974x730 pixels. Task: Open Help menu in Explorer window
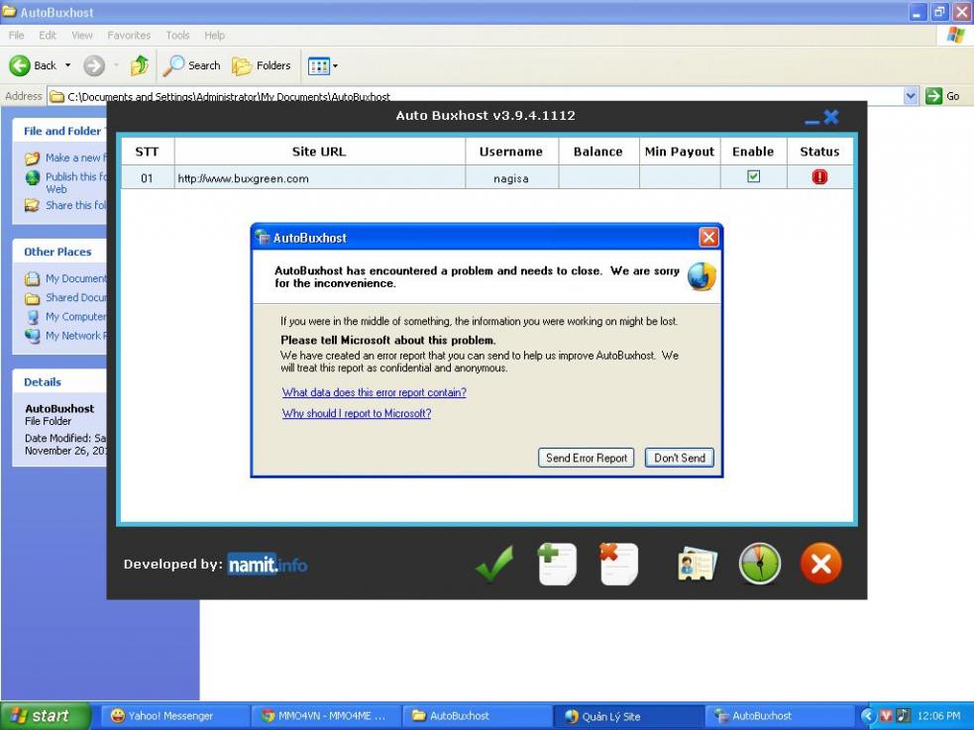214,36
